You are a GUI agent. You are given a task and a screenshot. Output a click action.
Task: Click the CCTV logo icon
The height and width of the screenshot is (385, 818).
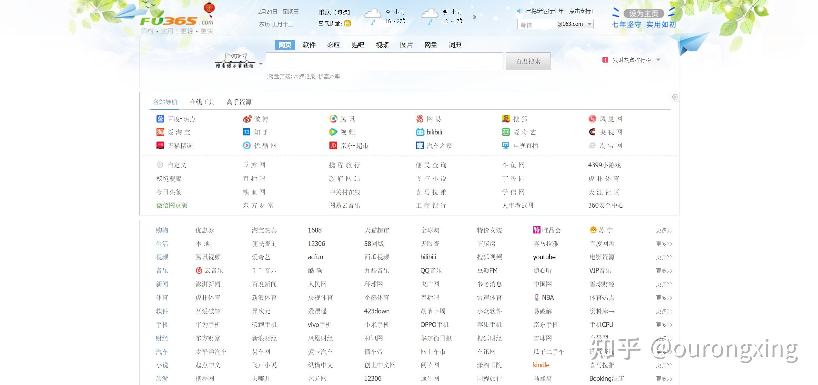point(592,132)
